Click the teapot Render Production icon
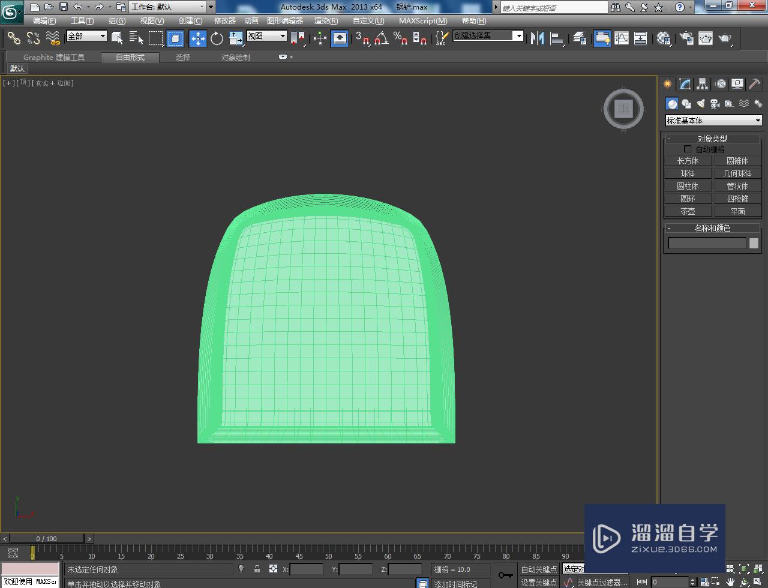This screenshot has width=768, height=588. pos(725,38)
